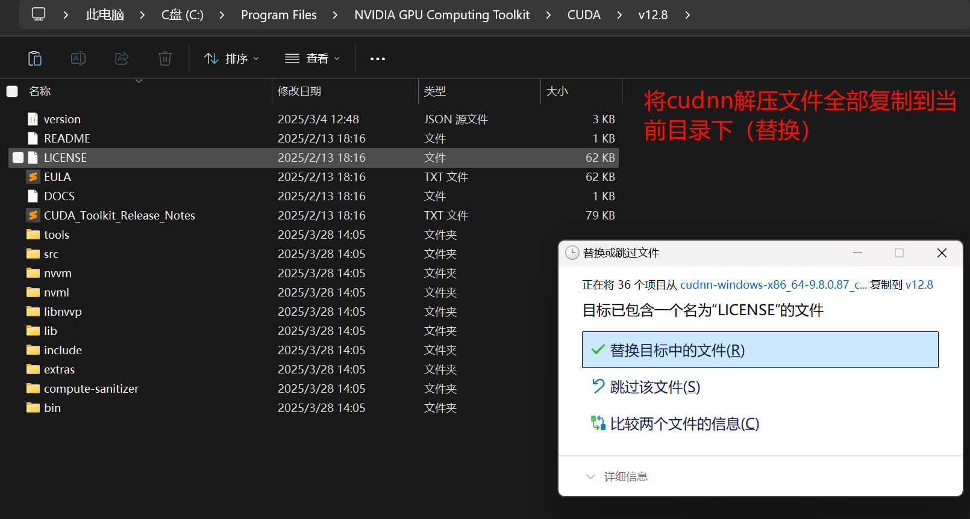The width and height of the screenshot is (970, 519).
Task: Go to Program Files in breadcrumb
Action: pos(279,15)
